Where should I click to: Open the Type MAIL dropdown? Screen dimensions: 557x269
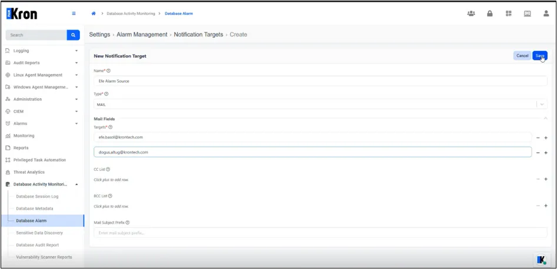(321, 105)
